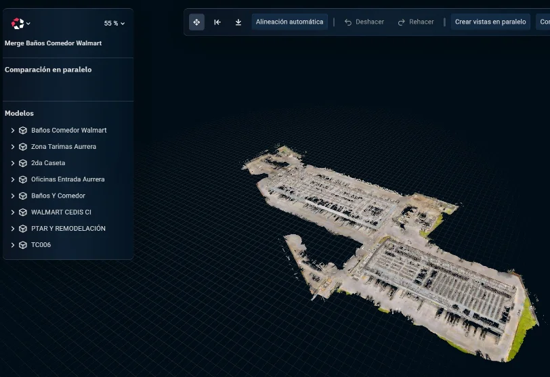Select WALMART CEDIS CI model name
This screenshot has height=377, width=550.
[61, 213]
